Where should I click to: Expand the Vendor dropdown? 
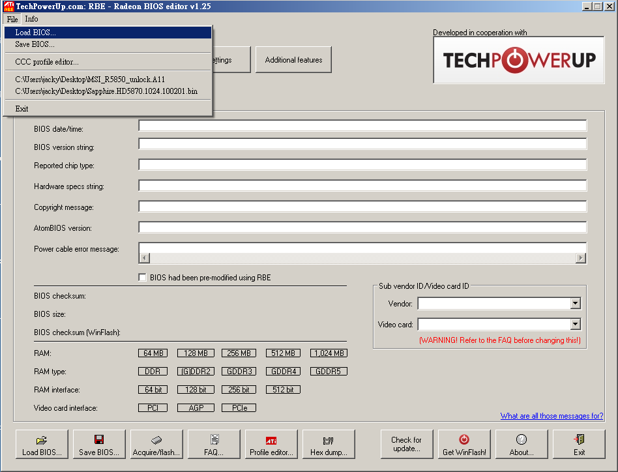[x=576, y=303]
